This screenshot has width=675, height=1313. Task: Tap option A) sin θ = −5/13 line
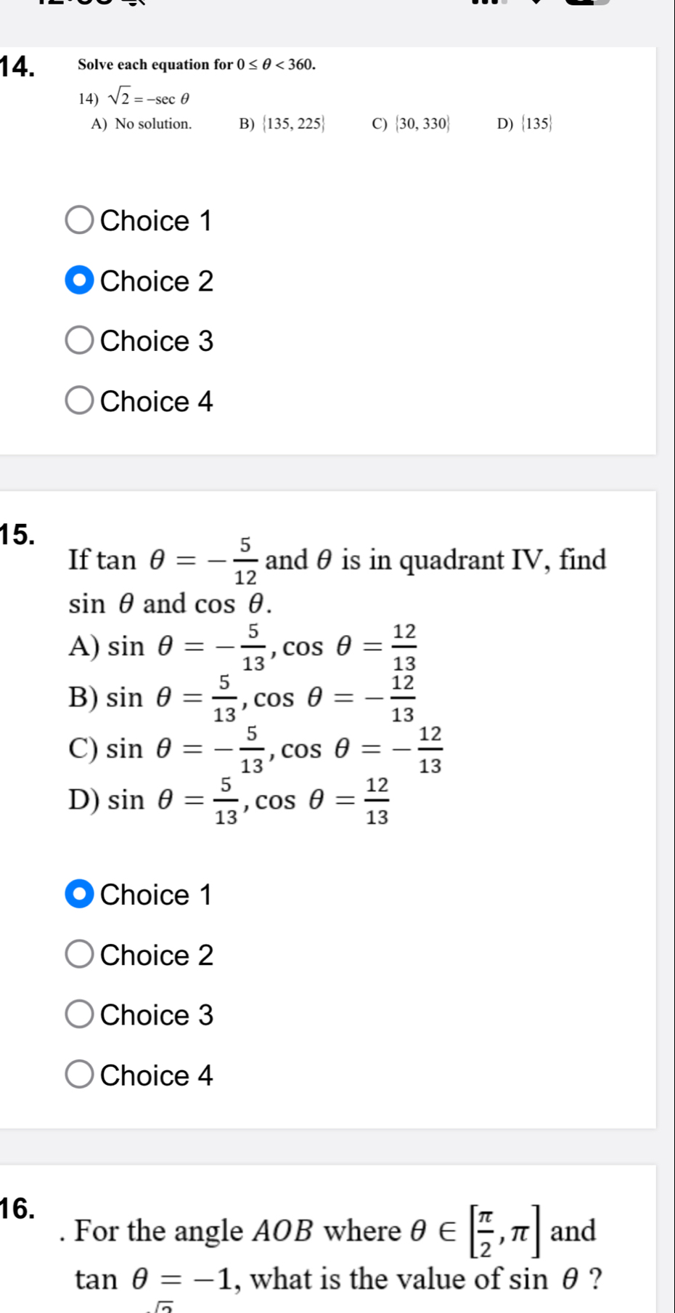click(242, 646)
